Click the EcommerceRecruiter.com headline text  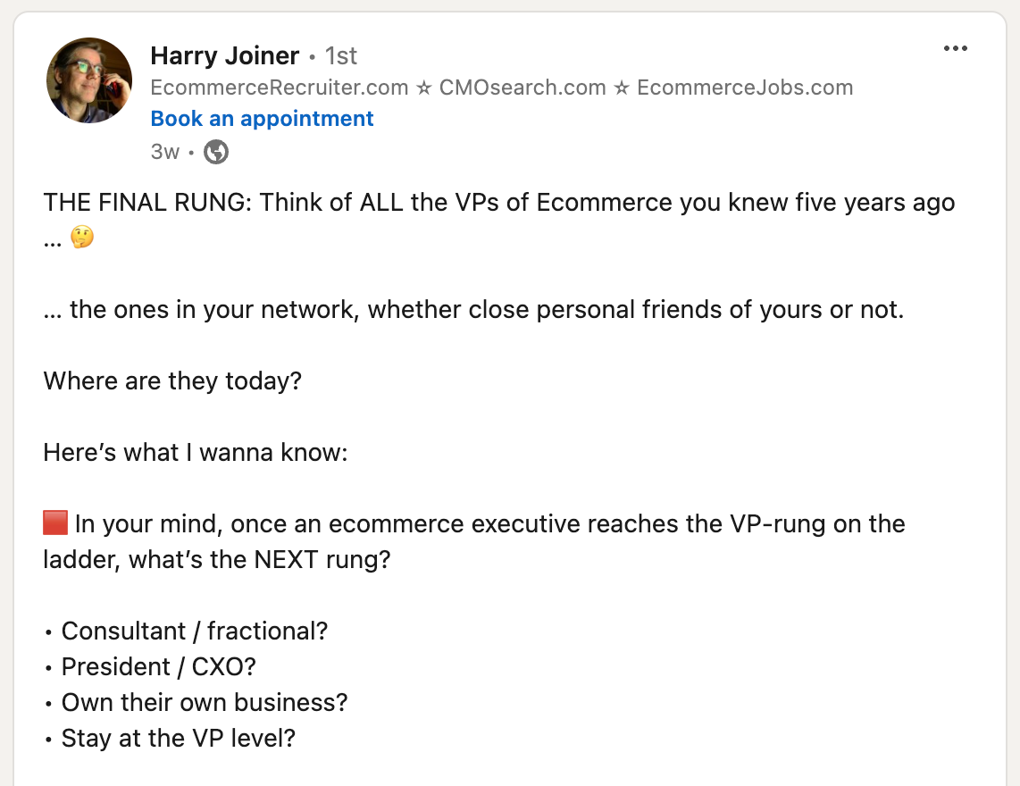click(279, 88)
